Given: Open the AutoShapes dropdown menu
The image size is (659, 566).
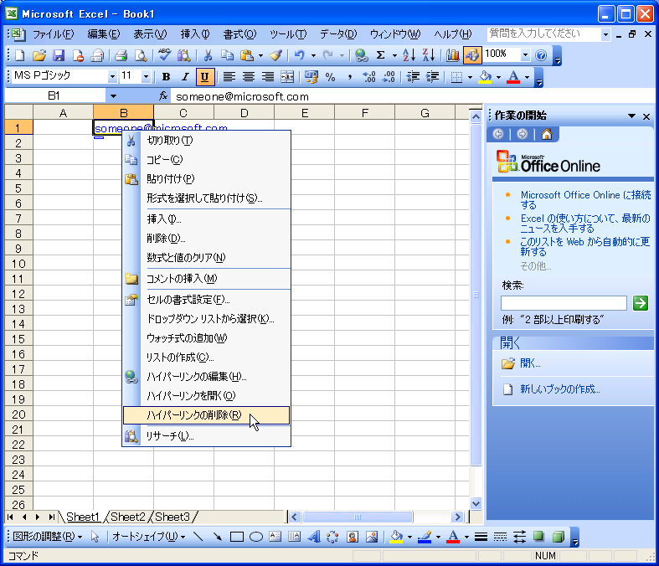Looking at the screenshot, I should click(149, 537).
